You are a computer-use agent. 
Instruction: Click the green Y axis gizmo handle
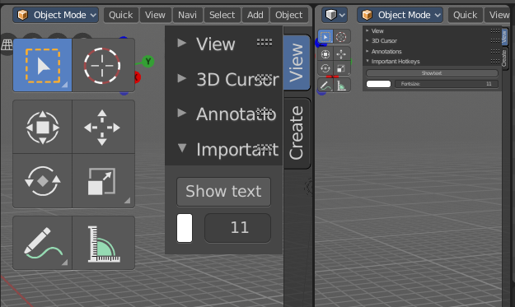click(x=148, y=62)
